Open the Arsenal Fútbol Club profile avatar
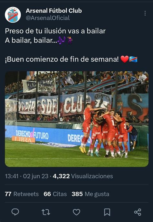The width and height of the screenshot is (153, 222). tap(13, 15)
